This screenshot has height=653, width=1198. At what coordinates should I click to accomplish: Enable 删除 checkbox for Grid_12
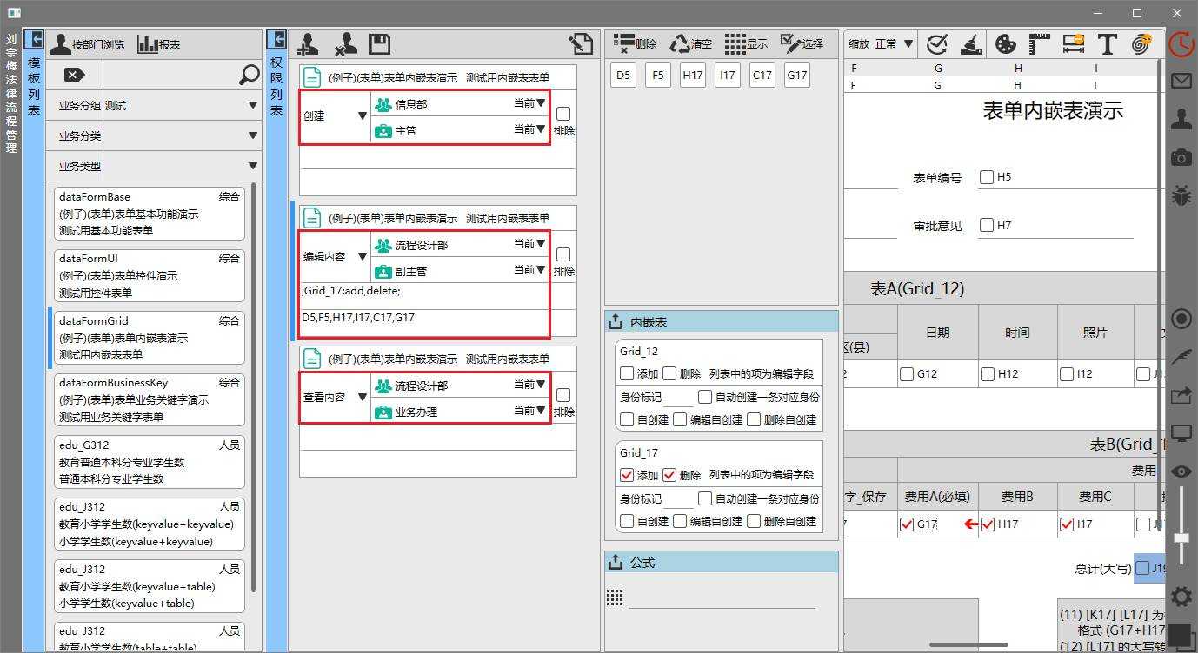click(669, 373)
